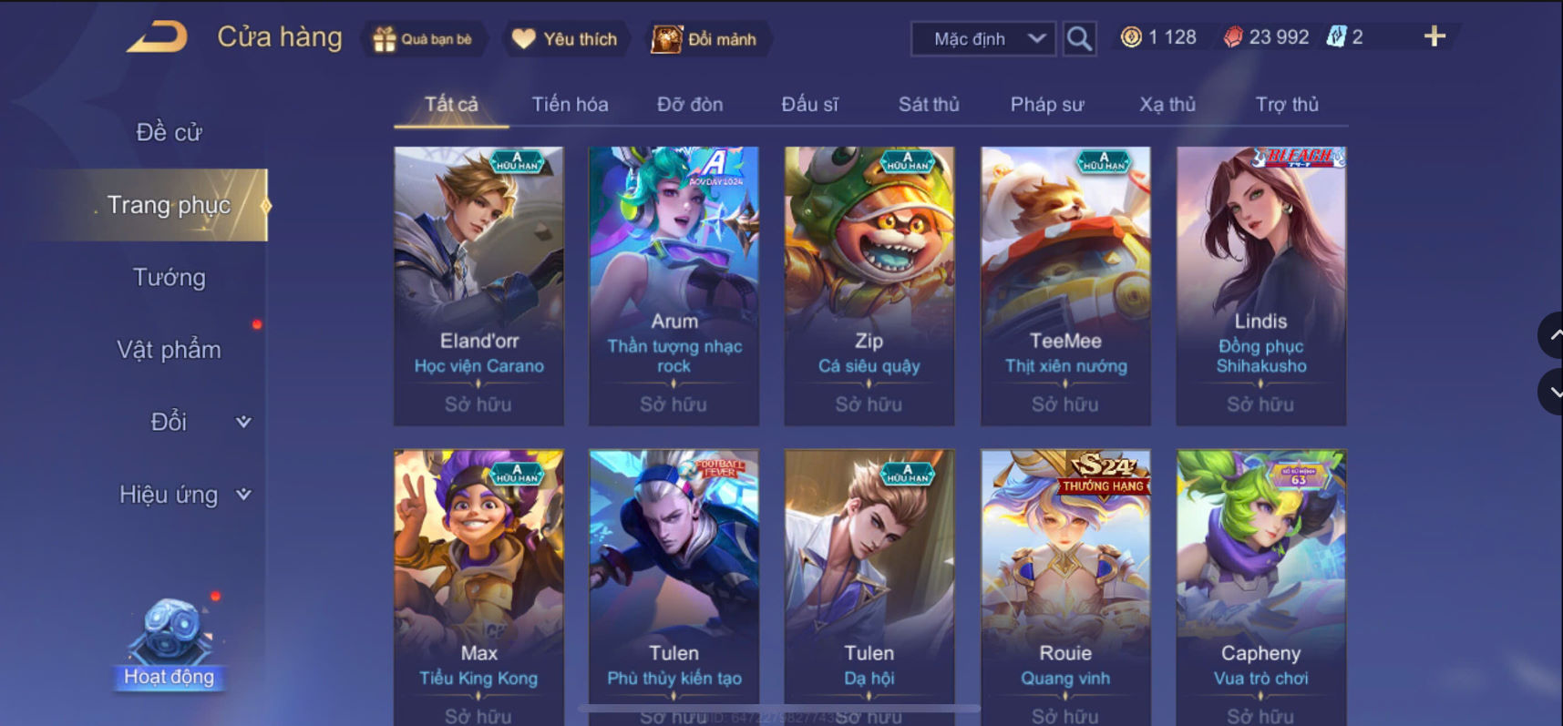The image size is (1563, 726).
Task: Tap the gold coin balance icon
Action: click(x=1131, y=37)
